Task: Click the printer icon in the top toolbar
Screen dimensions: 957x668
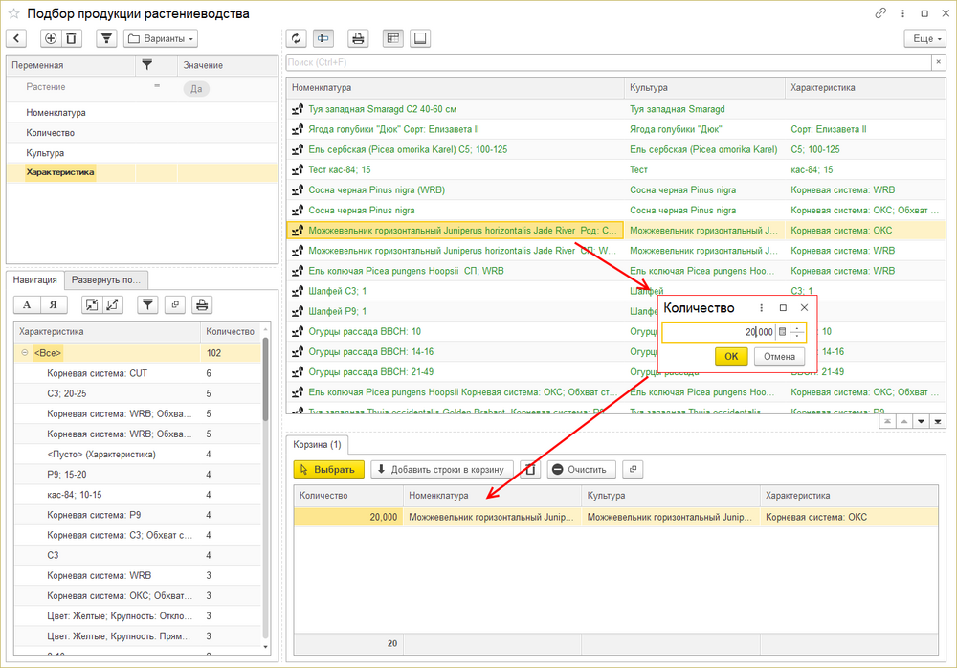Action: click(358, 38)
